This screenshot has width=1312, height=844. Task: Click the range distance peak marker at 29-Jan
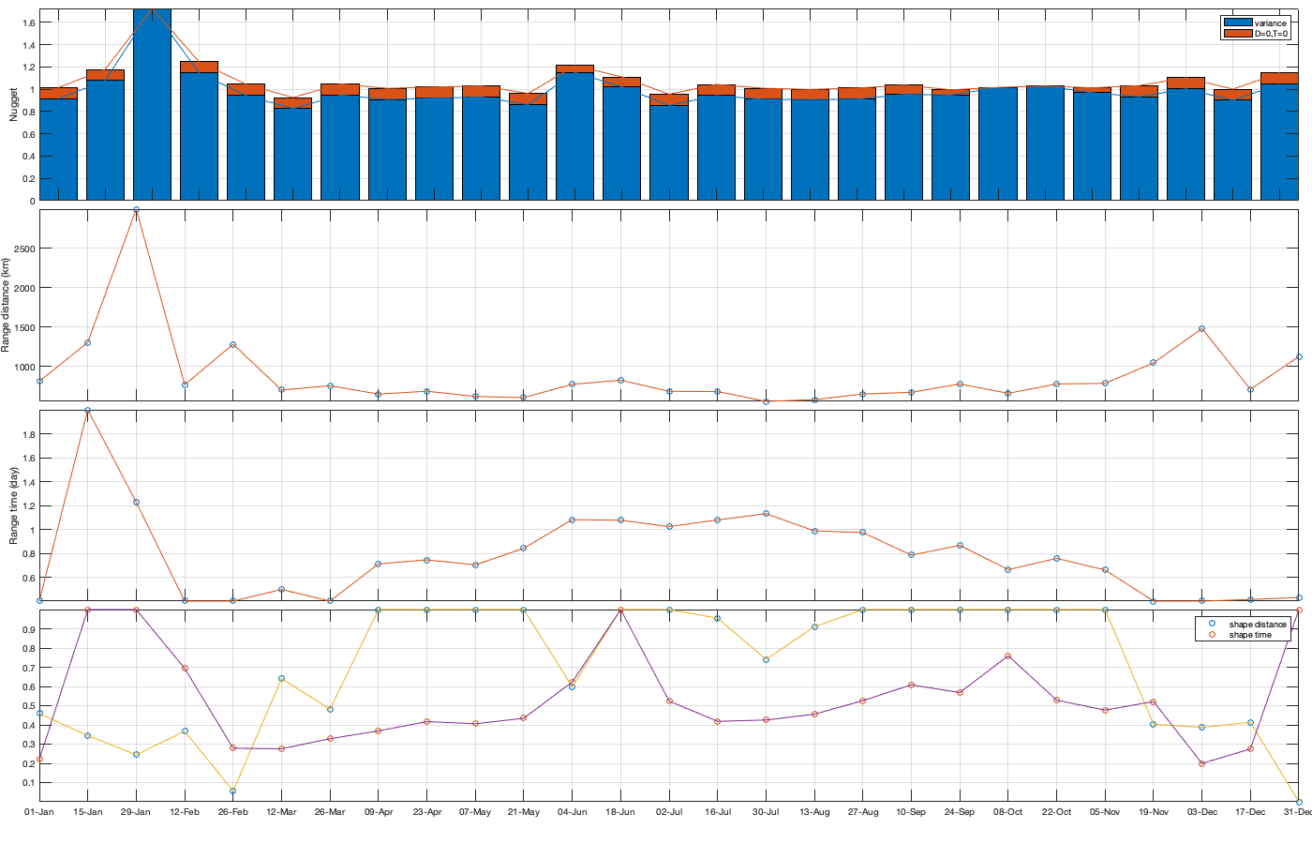click(x=136, y=210)
